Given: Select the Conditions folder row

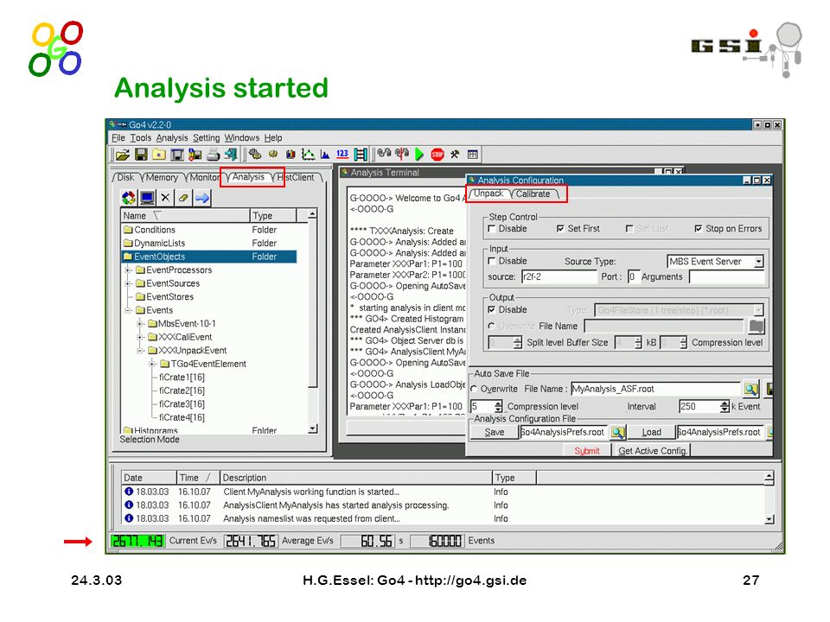Looking at the screenshot, I should pos(209,230).
